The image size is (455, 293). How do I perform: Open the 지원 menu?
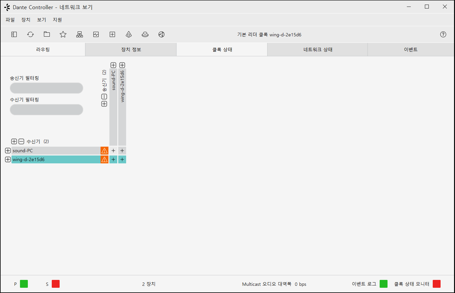57,20
